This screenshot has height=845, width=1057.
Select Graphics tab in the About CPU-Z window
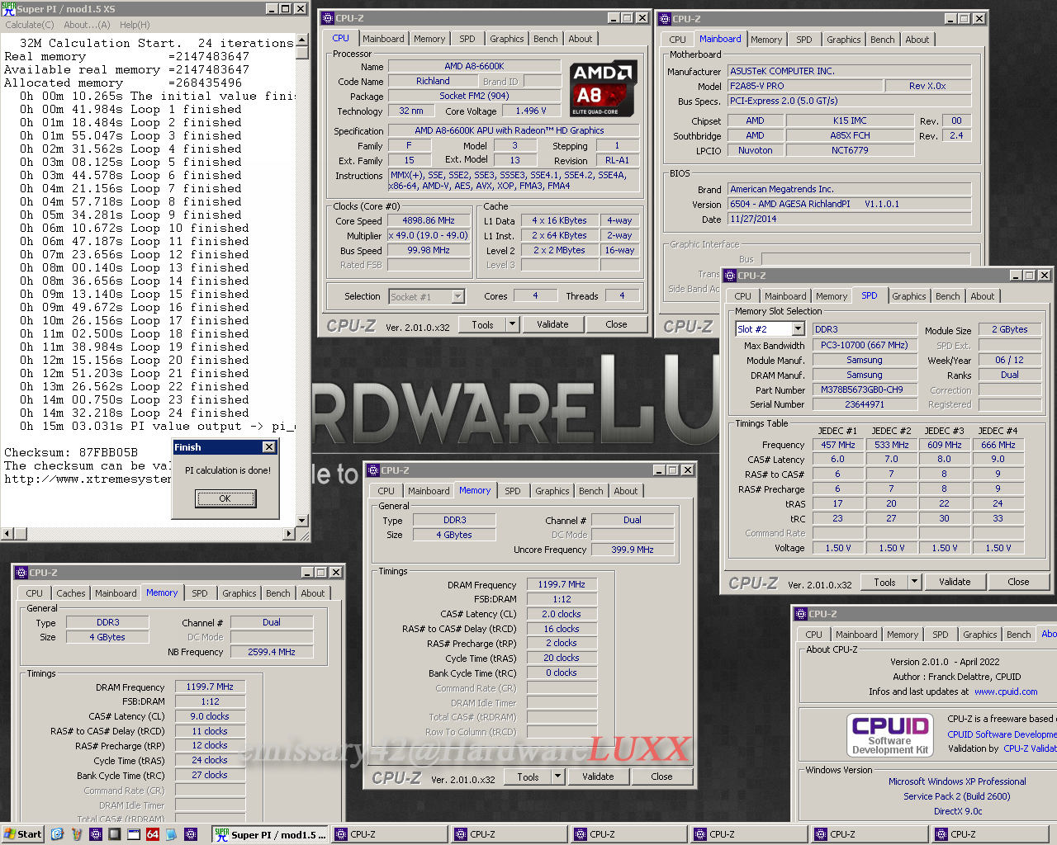pyautogui.click(x=979, y=635)
